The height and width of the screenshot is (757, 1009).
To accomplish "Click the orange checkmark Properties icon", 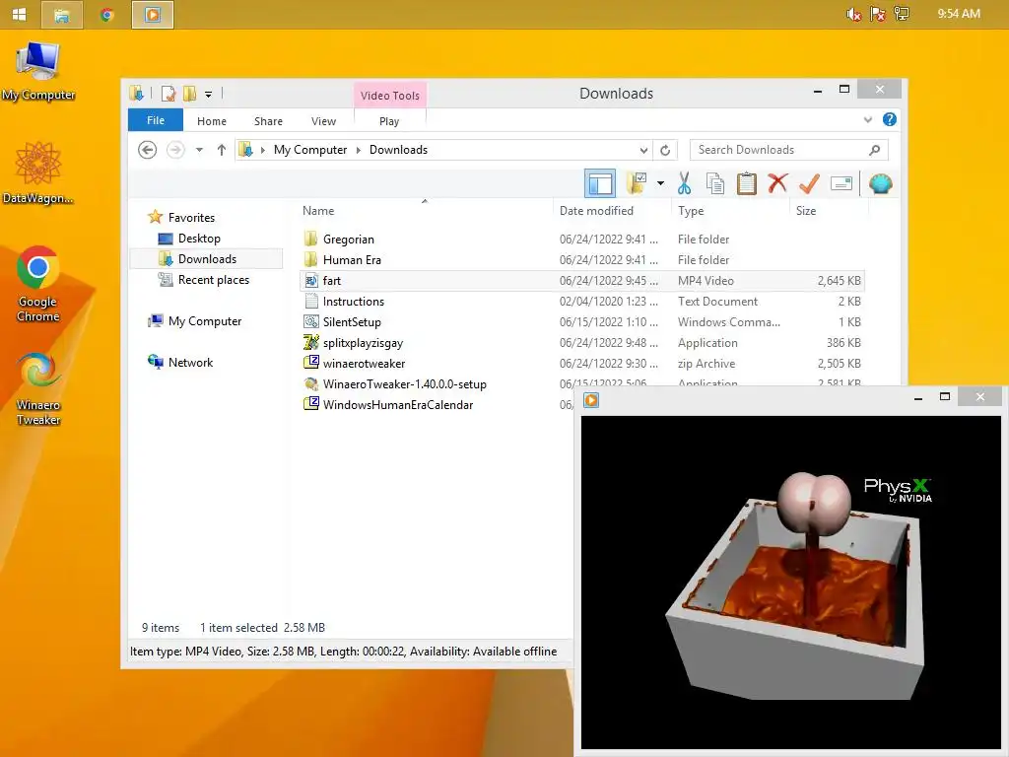I will tap(809, 183).
